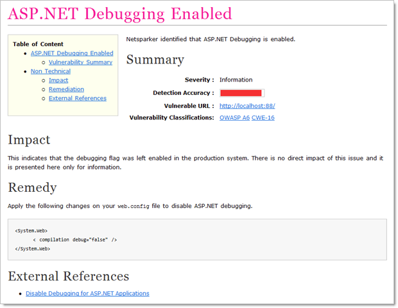Click the Impact section heading

[x=29, y=140]
